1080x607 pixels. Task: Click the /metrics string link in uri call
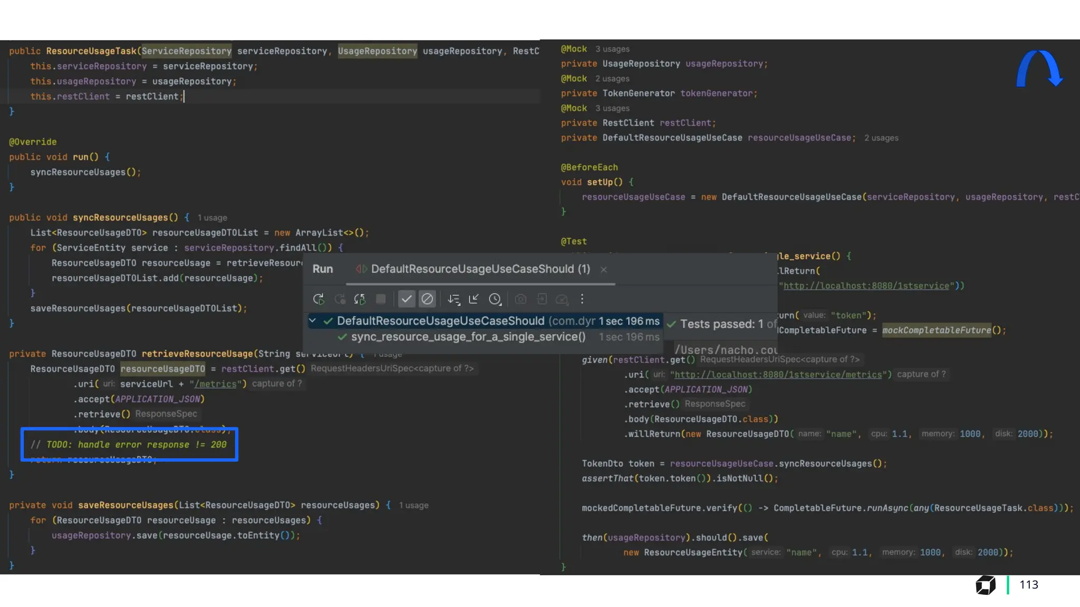click(x=215, y=384)
